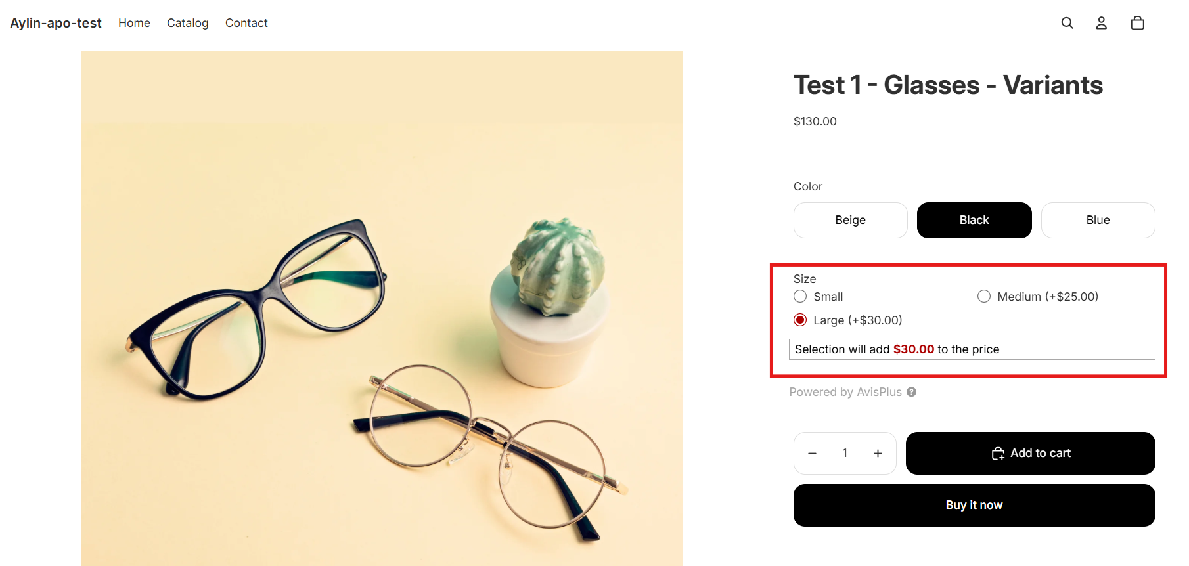1189x566 pixels.
Task: Click the Add to cart button
Action: coord(1031,453)
